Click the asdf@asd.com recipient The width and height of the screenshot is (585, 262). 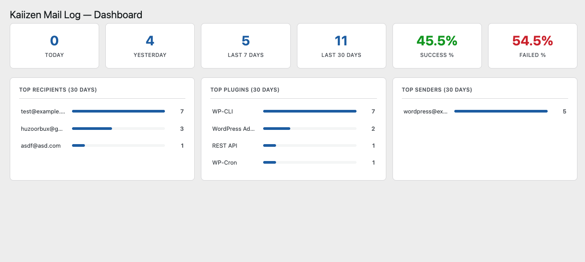coord(41,145)
